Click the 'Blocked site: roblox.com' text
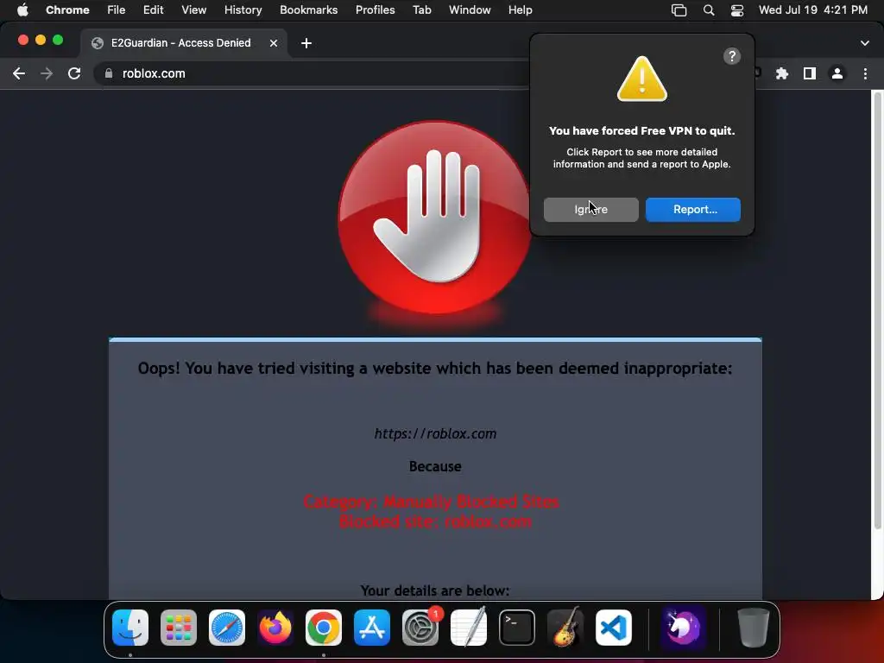The height and width of the screenshot is (663, 884). [435, 521]
